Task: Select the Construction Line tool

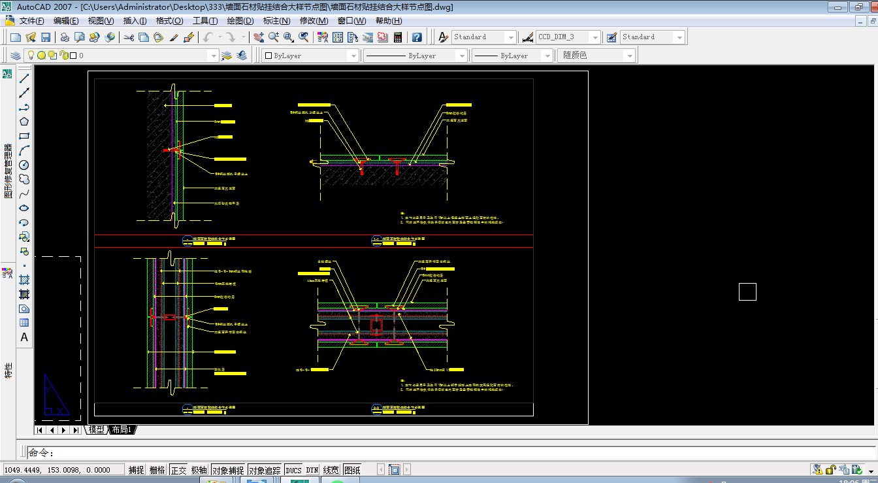Action: 24,93
